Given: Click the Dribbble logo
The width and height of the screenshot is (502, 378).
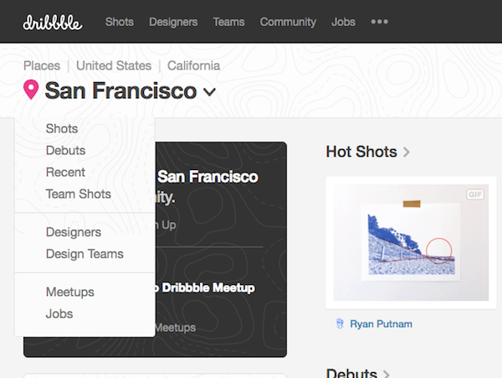Looking at the screenshot, I should (52, 22).
